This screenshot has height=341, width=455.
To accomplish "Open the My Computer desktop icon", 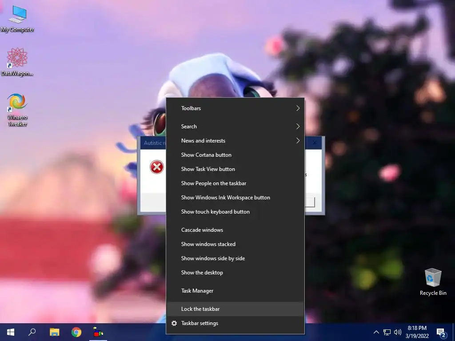I will click(17, 19).
